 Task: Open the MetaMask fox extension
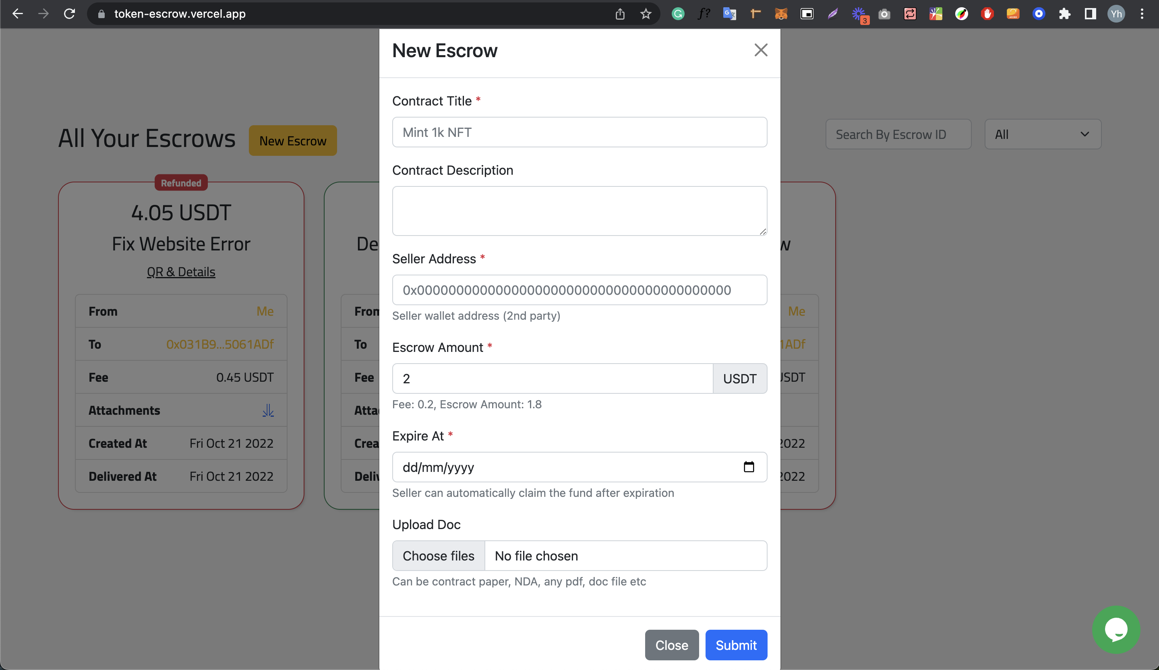click(780, 14)
